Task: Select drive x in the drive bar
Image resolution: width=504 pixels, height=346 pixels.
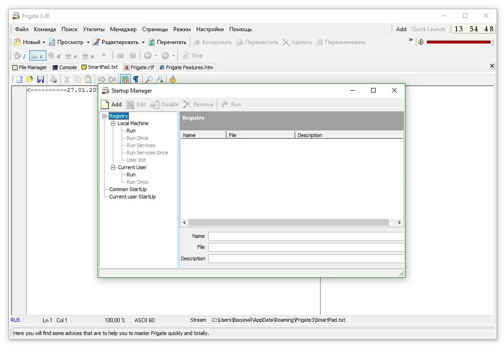Action: (88, 55)
